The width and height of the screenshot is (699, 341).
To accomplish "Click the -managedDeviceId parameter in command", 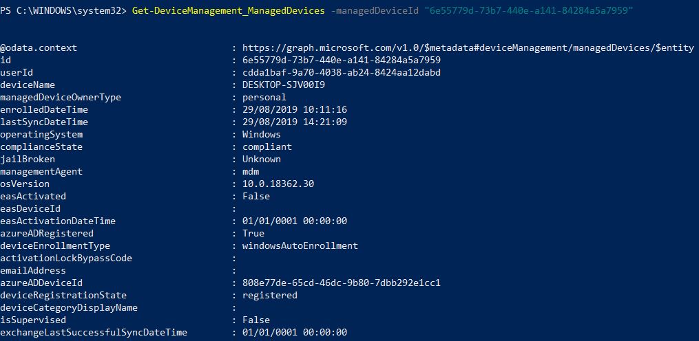I will [x=375, y=11].
